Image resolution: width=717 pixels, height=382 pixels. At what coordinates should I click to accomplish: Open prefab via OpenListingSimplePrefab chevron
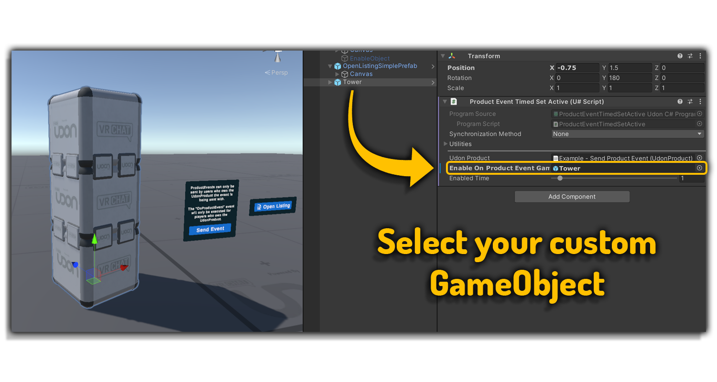(x=433, y=66)
